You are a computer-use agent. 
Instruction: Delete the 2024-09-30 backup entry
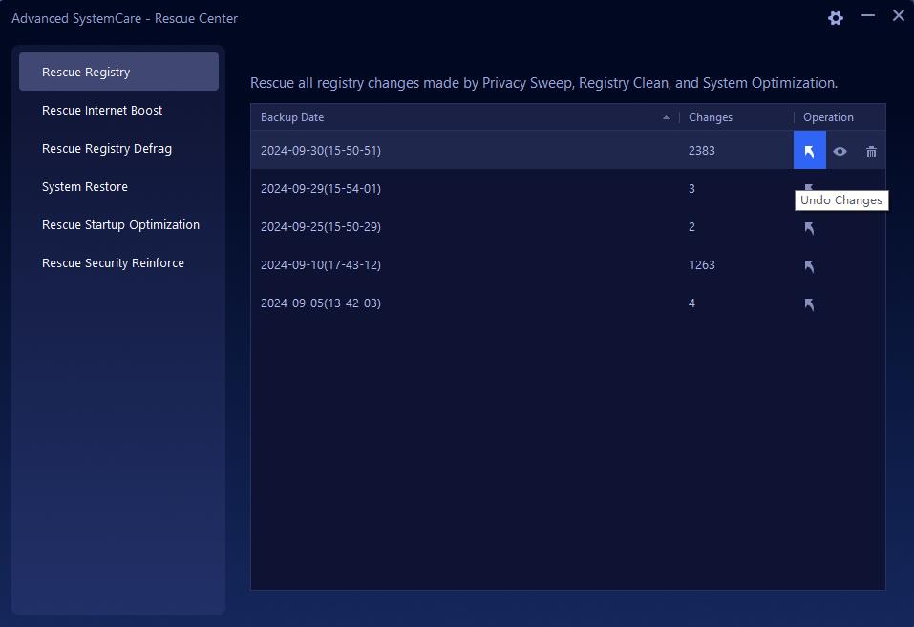click(871, 152)
